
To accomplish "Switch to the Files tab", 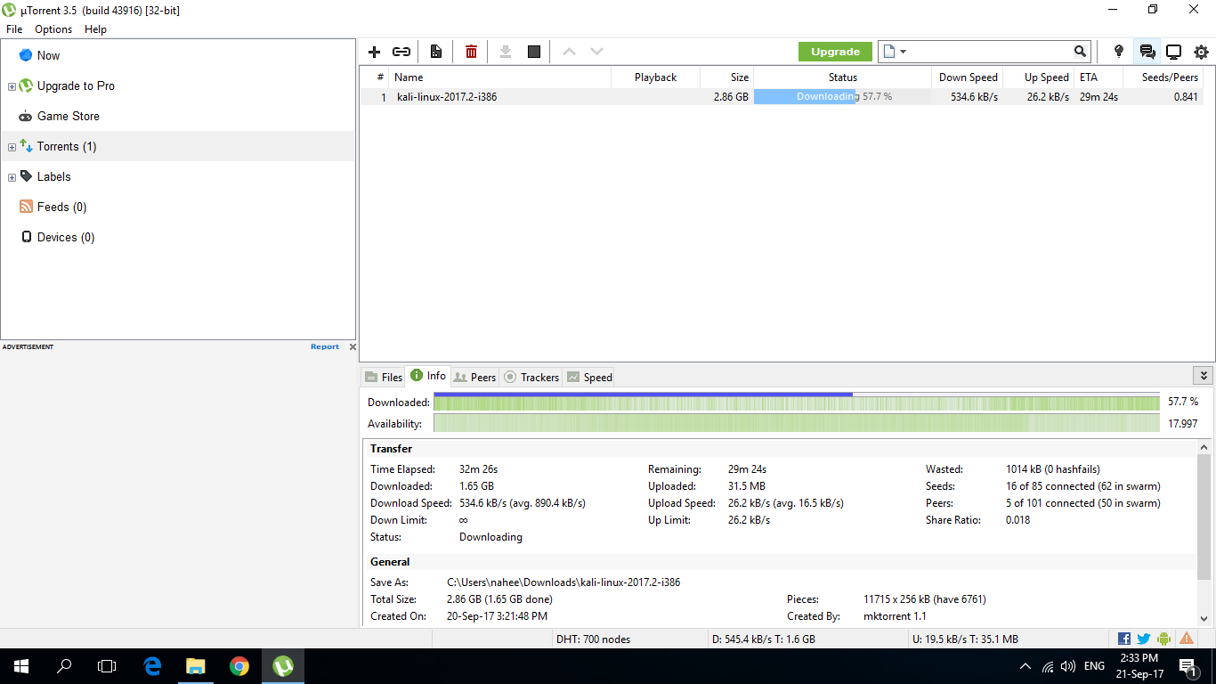I will (384, 377).
